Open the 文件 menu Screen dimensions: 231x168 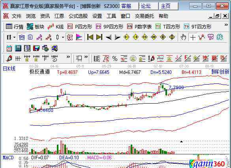click(x=17, y=16)
